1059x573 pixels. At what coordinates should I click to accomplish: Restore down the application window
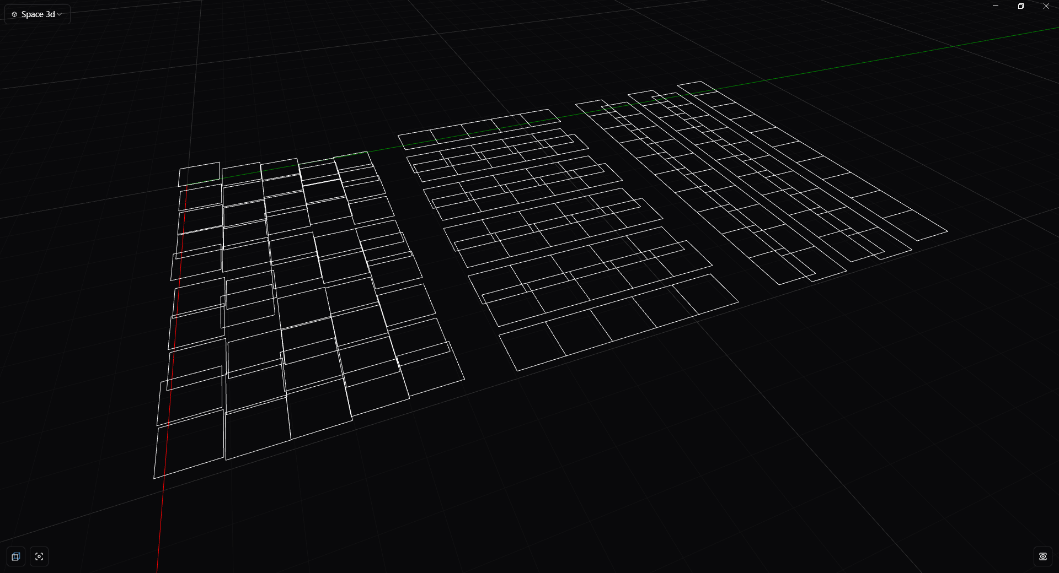tap(1021, 6)
